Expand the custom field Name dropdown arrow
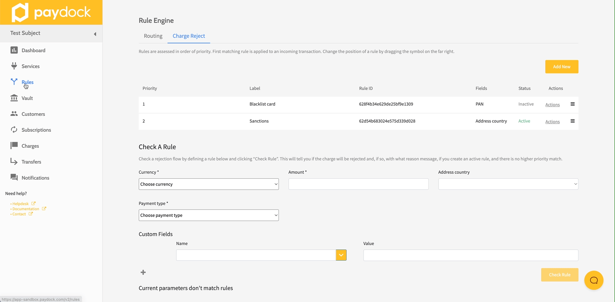The height and width of the screenshot is (302, 615). coord(341,255)
